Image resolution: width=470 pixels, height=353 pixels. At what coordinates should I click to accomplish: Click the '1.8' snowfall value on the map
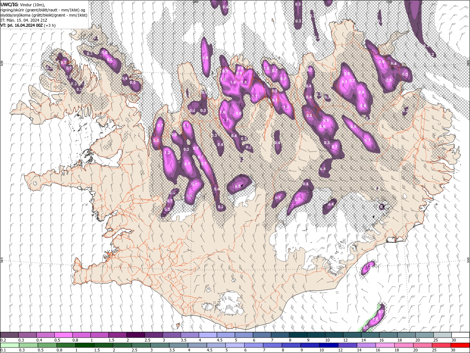pos(244,82)
